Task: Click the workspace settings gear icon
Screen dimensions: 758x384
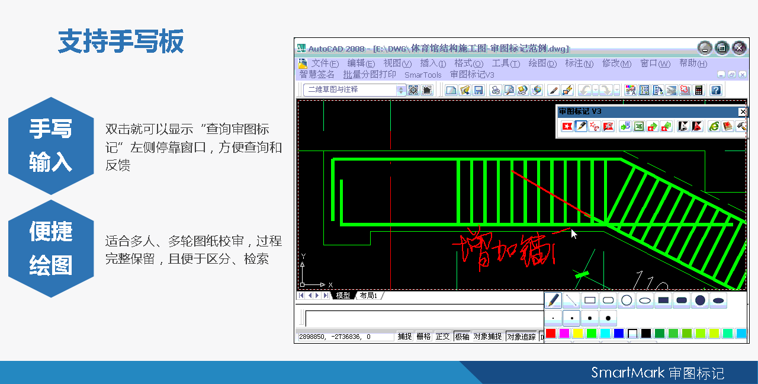Action: [x=413, y=90]
